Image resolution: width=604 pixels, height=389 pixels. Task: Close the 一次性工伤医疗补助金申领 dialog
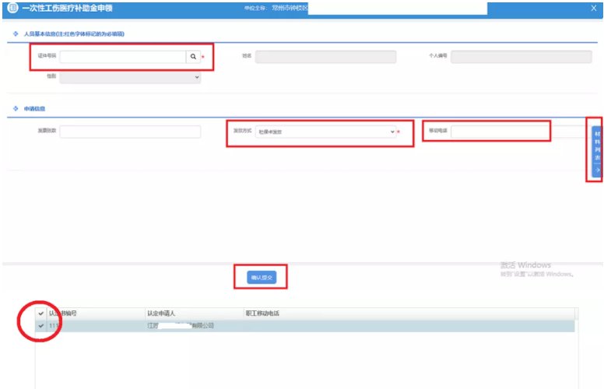coord(594,9)
